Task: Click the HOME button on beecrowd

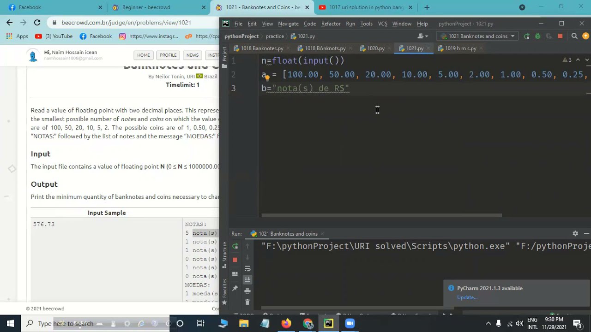Action: pyautogui.click(x=143, y=55)
